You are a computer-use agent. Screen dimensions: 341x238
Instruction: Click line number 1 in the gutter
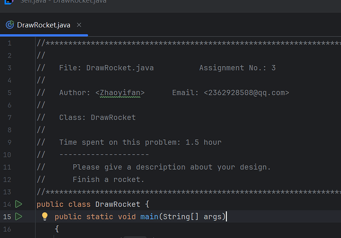pos(9,43)
